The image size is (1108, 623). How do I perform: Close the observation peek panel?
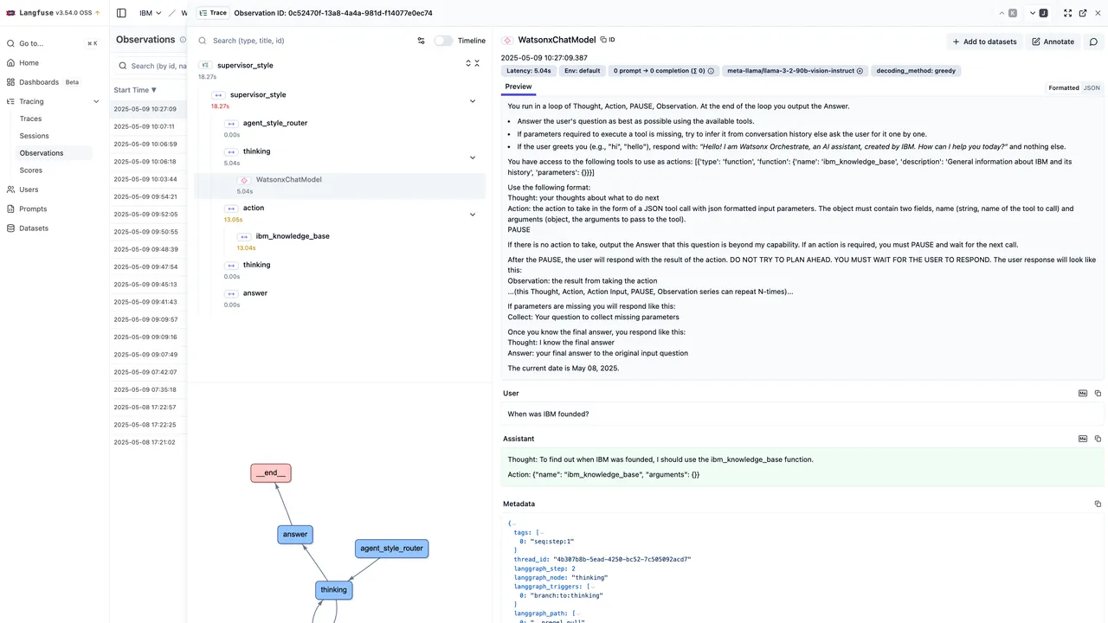(x=1098, y=13)
